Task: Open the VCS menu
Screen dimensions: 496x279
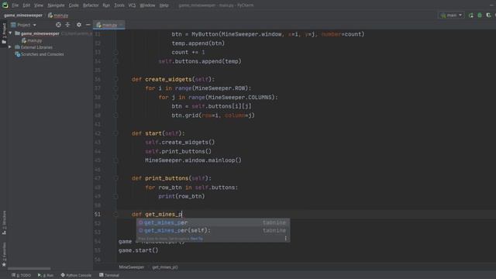Action: pos(132,5)
